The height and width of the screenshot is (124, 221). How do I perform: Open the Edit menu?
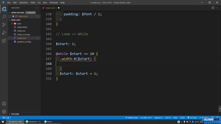pyautogui.click(x=15, y=2)
